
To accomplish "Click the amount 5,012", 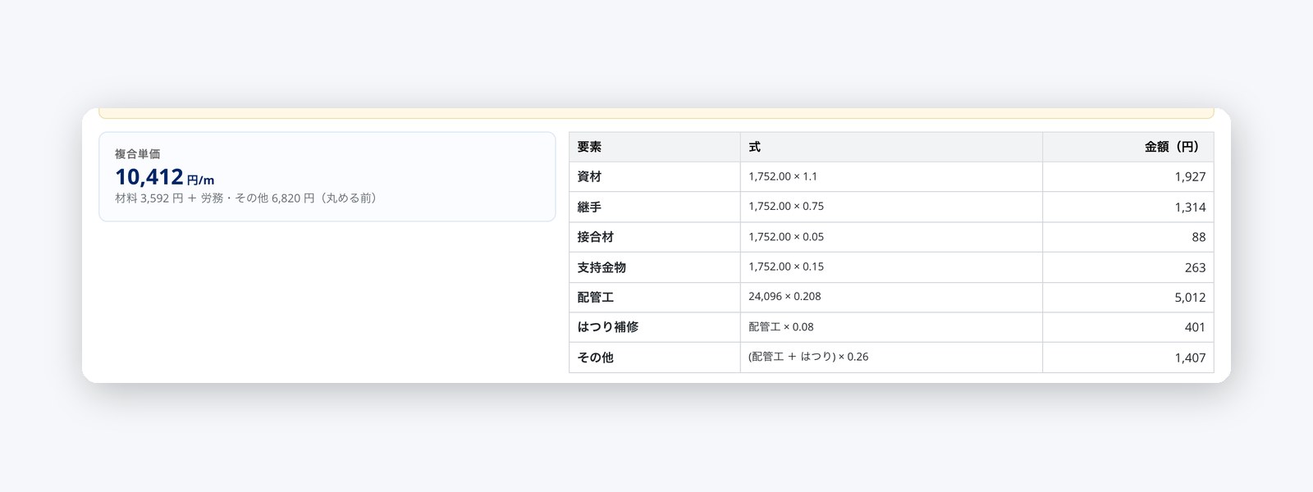I will pos(1190,298).
